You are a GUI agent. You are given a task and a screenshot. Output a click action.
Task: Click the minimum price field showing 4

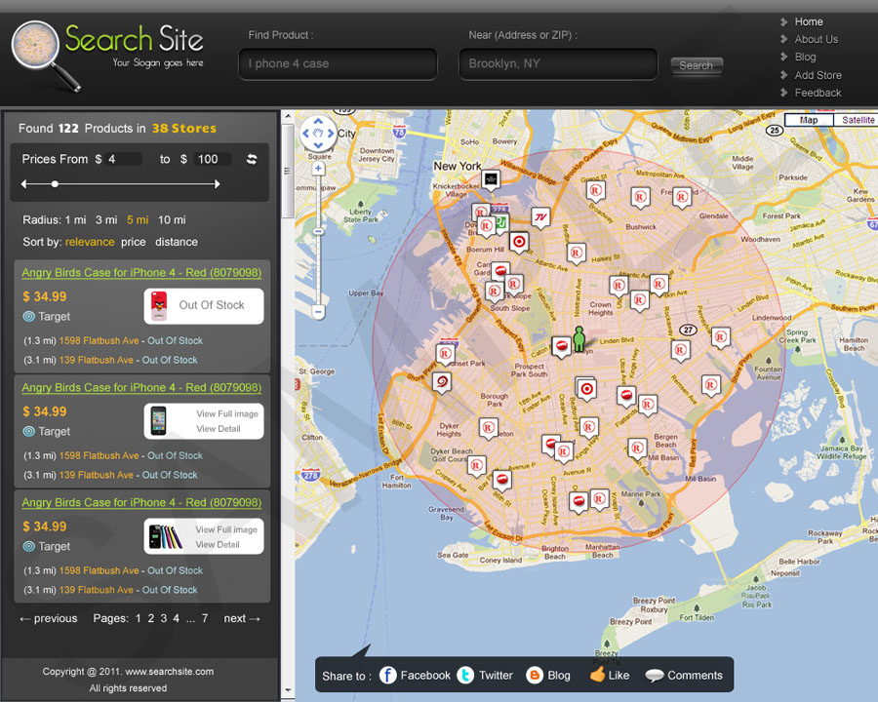tap(123, 159)
